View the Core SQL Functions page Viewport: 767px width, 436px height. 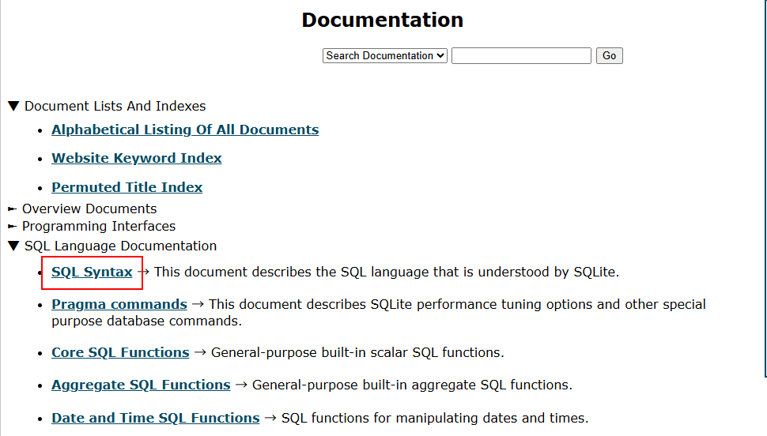point(120,353)
